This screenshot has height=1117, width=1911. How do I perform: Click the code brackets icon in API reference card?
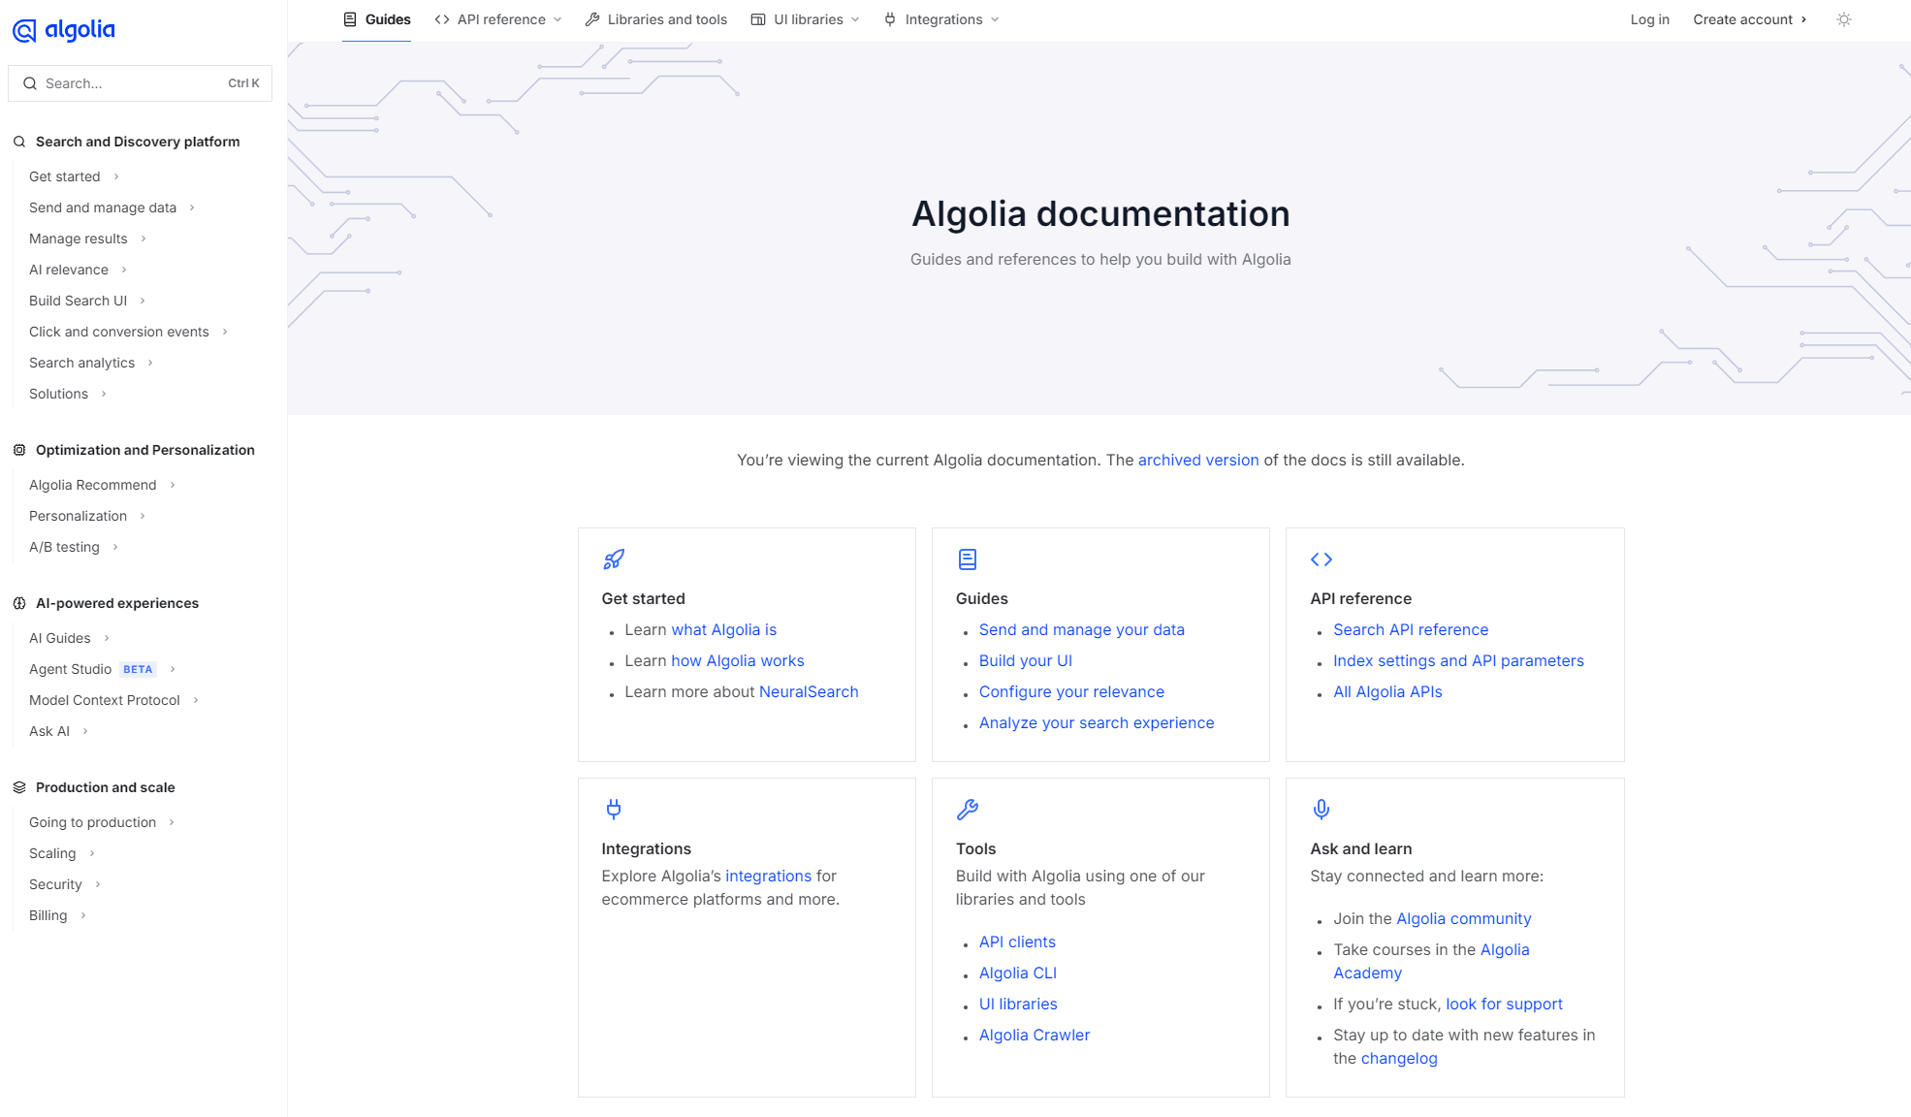point(1321,559)
